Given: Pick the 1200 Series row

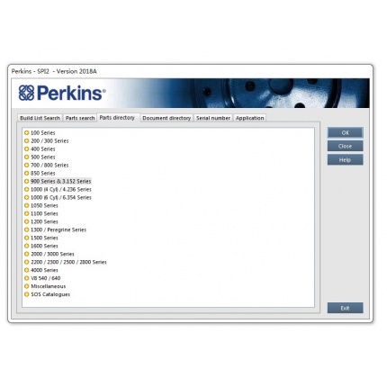Looking at the screenshot, I should [44, 221].
